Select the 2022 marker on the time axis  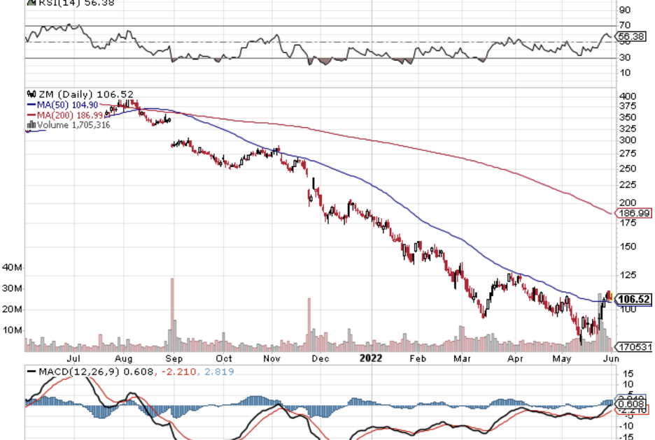369,358
